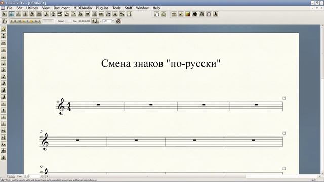Open the Plug-ins menu
The height and width of the screenshot is (182, 324).
[x=102, y=8]
